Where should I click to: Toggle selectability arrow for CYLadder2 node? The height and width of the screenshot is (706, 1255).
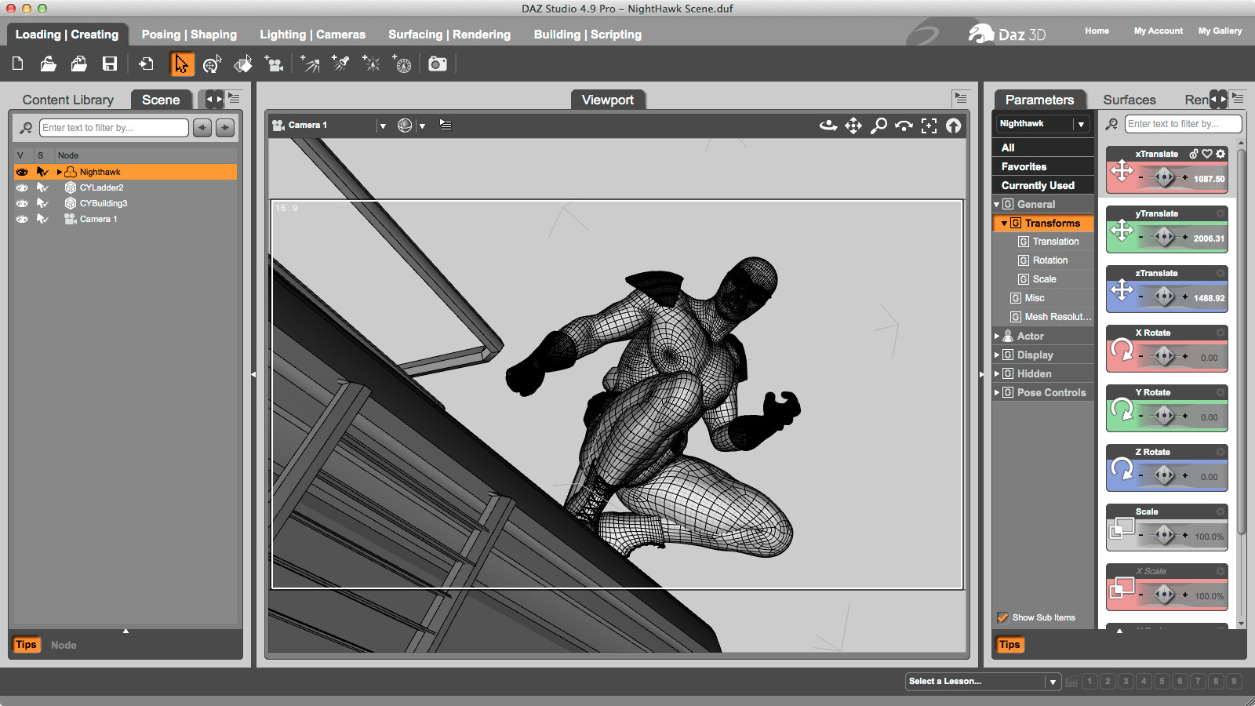(42, 187)
